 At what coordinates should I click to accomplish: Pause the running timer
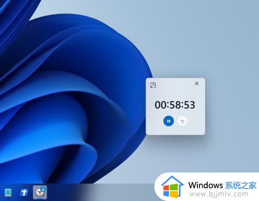168,121
